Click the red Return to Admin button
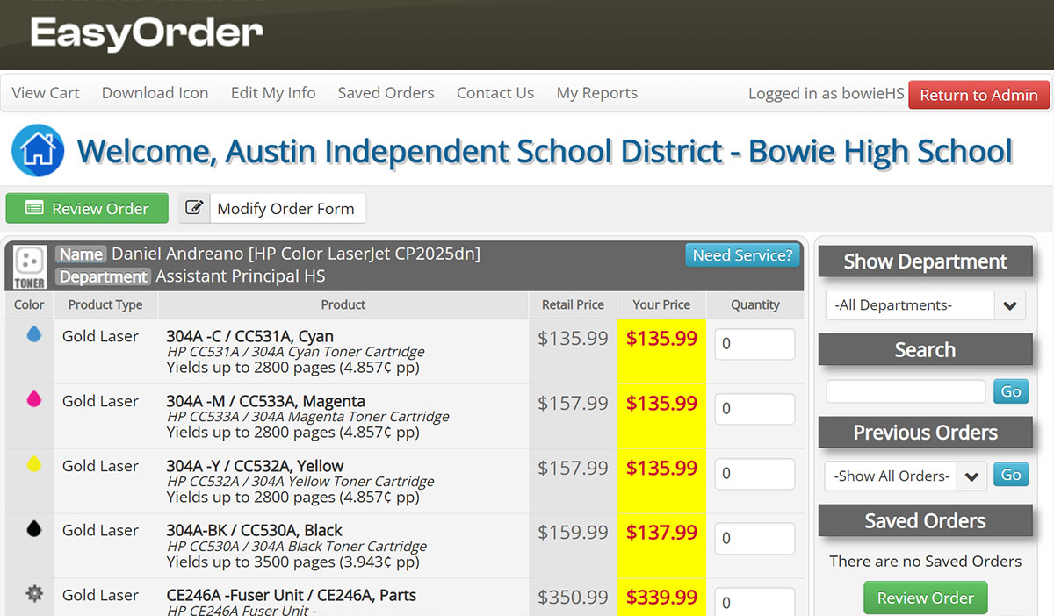 [978, 95]
